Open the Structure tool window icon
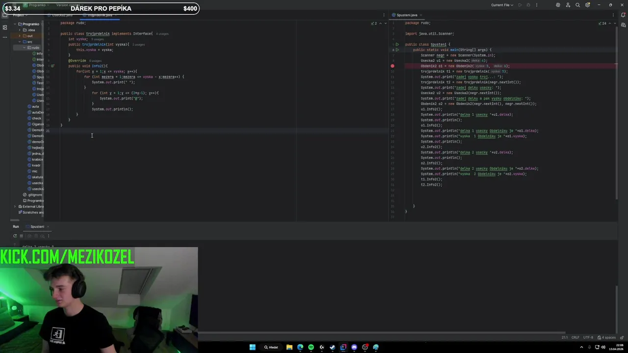Image resolution: width=628 pixels, height=353 pixels. click(x=5, y=27)
